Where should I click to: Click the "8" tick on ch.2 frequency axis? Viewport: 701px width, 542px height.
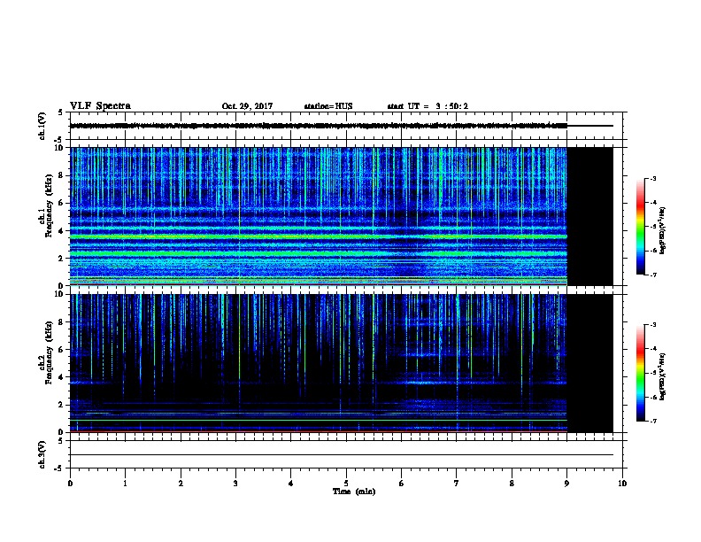(62, 322)
